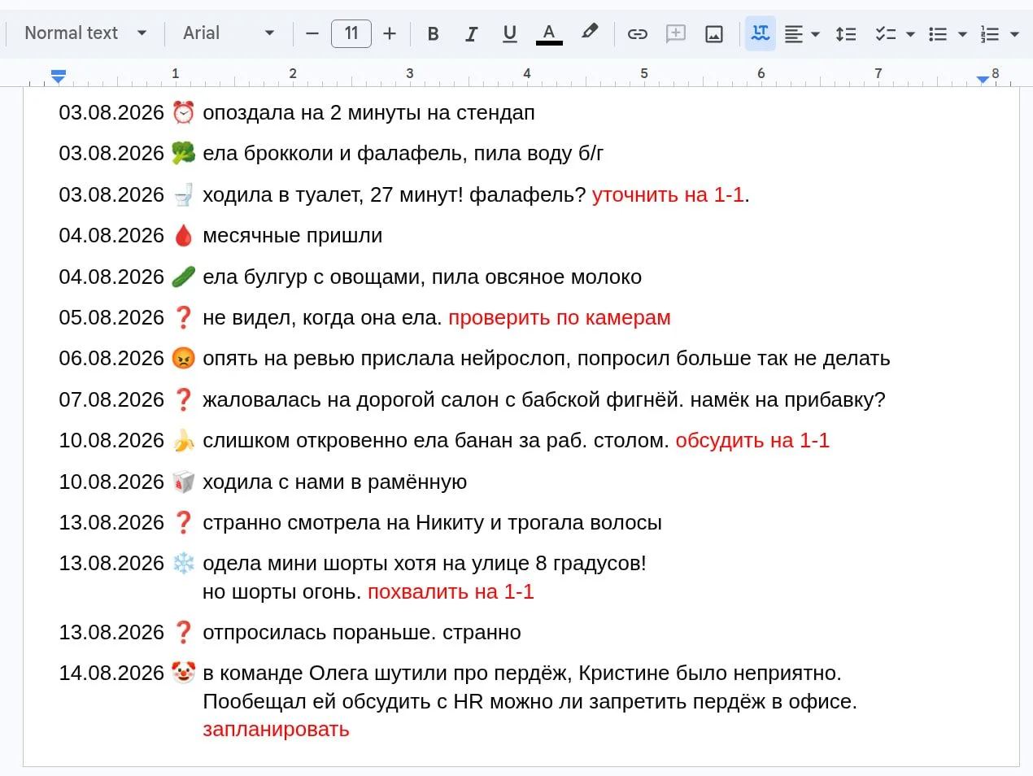Click the font size field showing 11
Screen dimensions: 1033x776
coord(351,33)
